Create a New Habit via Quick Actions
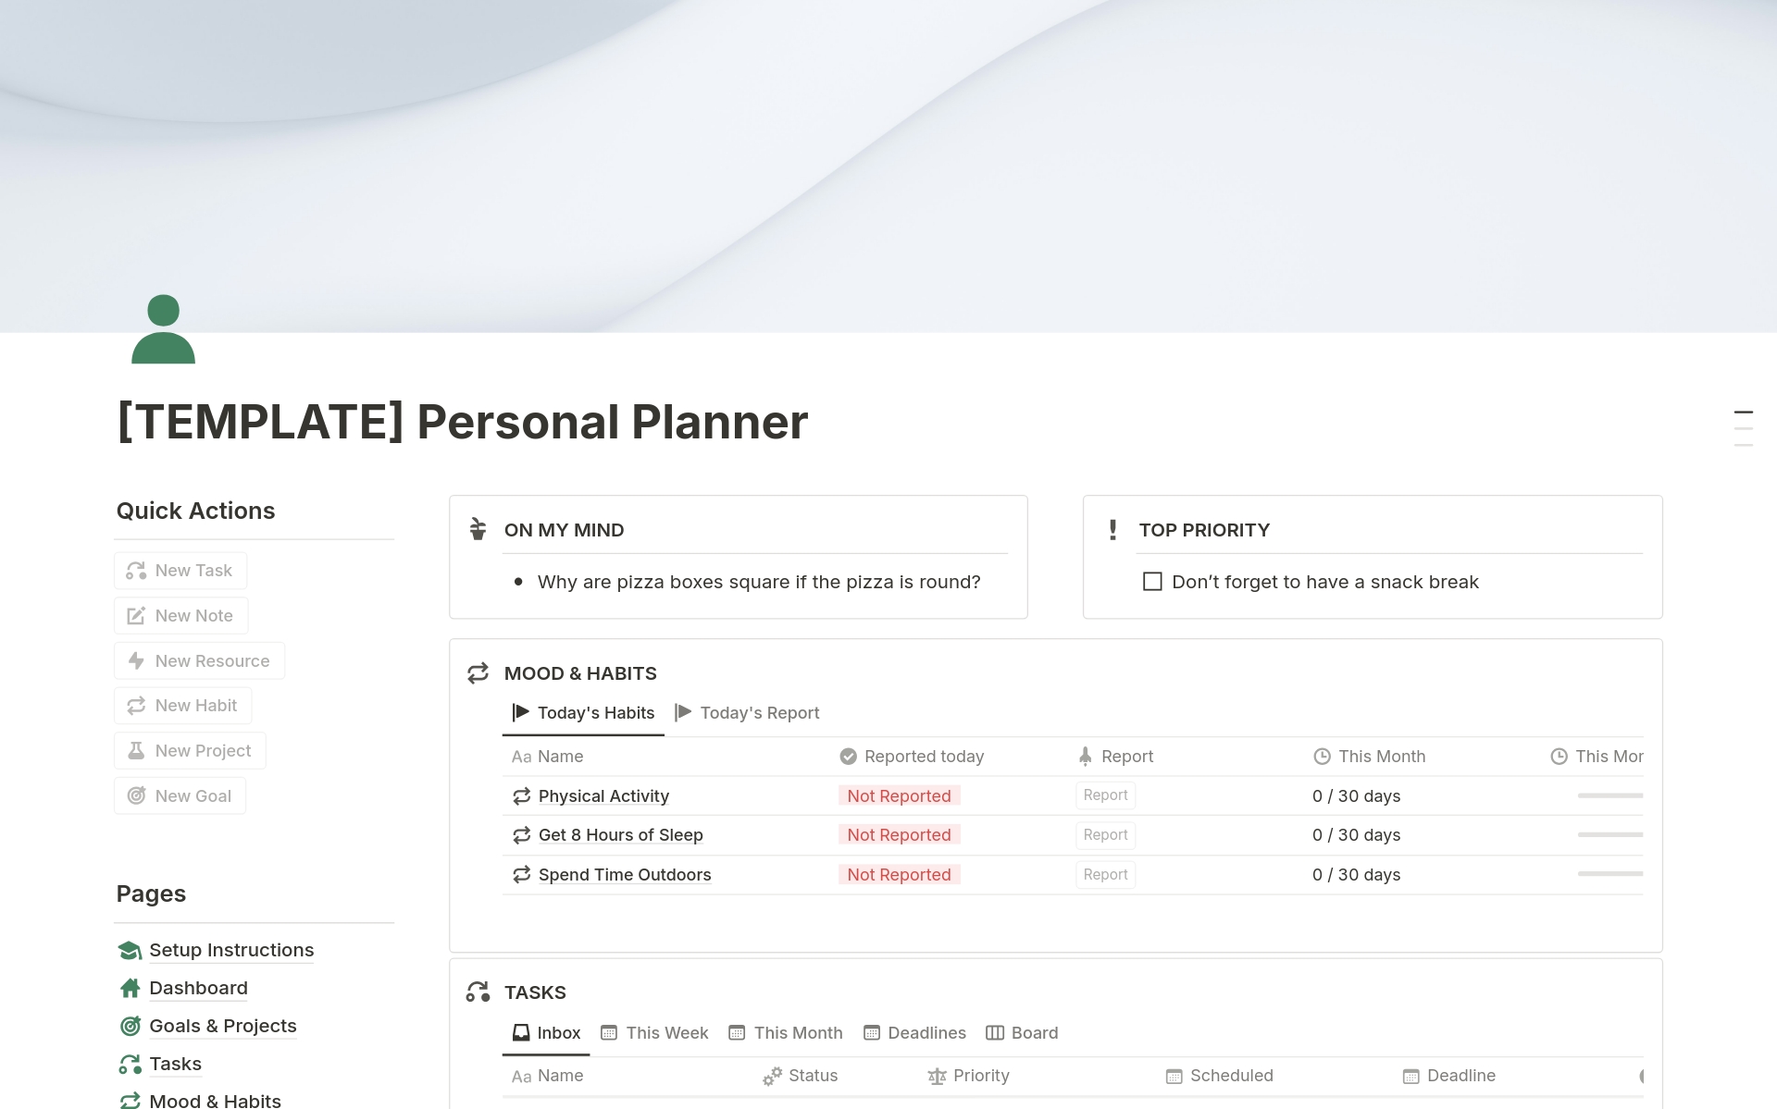1777x1109 pixels. (x=182, y=705)
